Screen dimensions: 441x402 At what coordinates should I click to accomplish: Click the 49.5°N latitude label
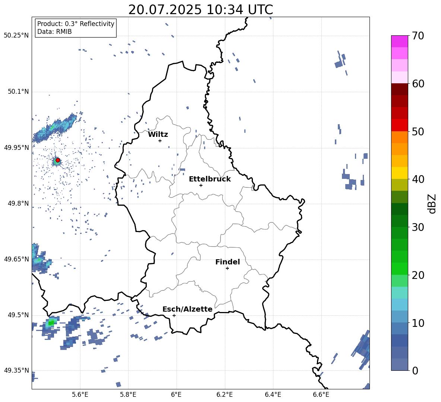tap(18, 315)
